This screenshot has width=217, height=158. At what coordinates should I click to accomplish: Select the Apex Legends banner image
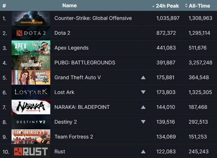[x=31, y=48]
